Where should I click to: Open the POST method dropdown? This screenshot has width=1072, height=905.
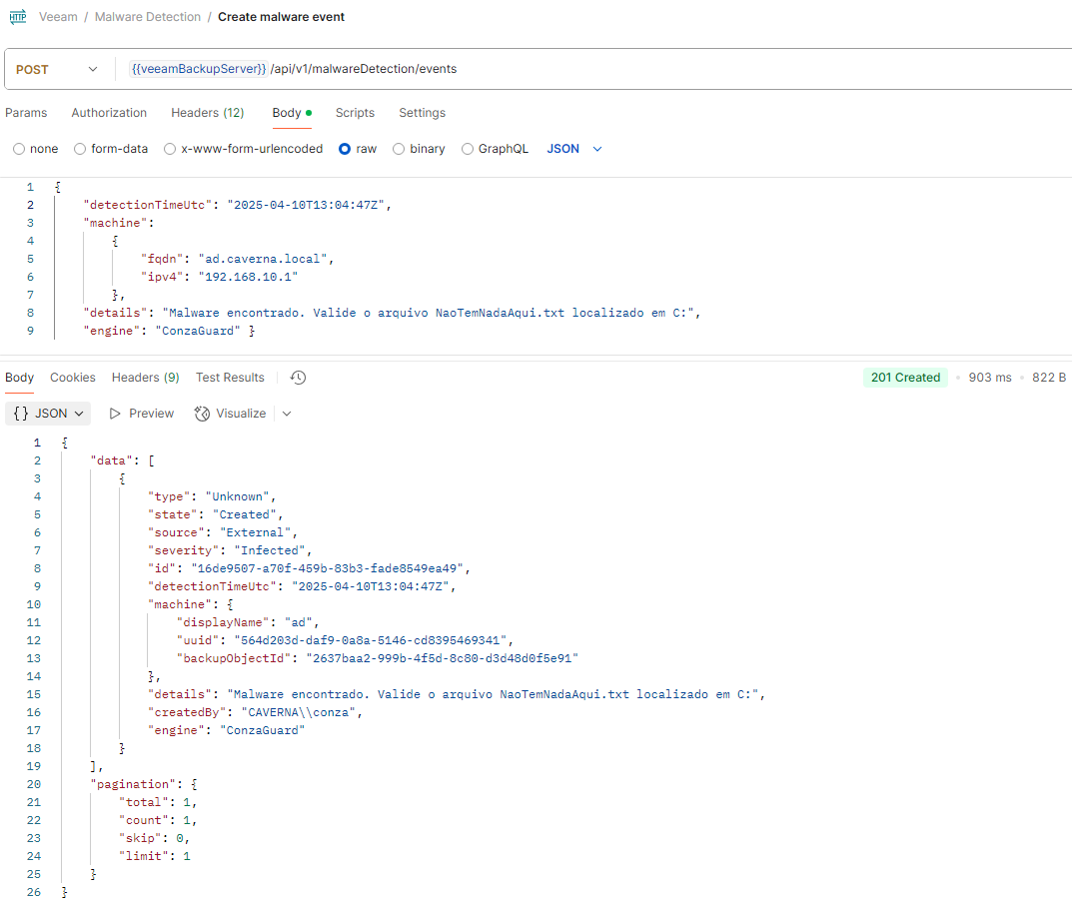57,69
